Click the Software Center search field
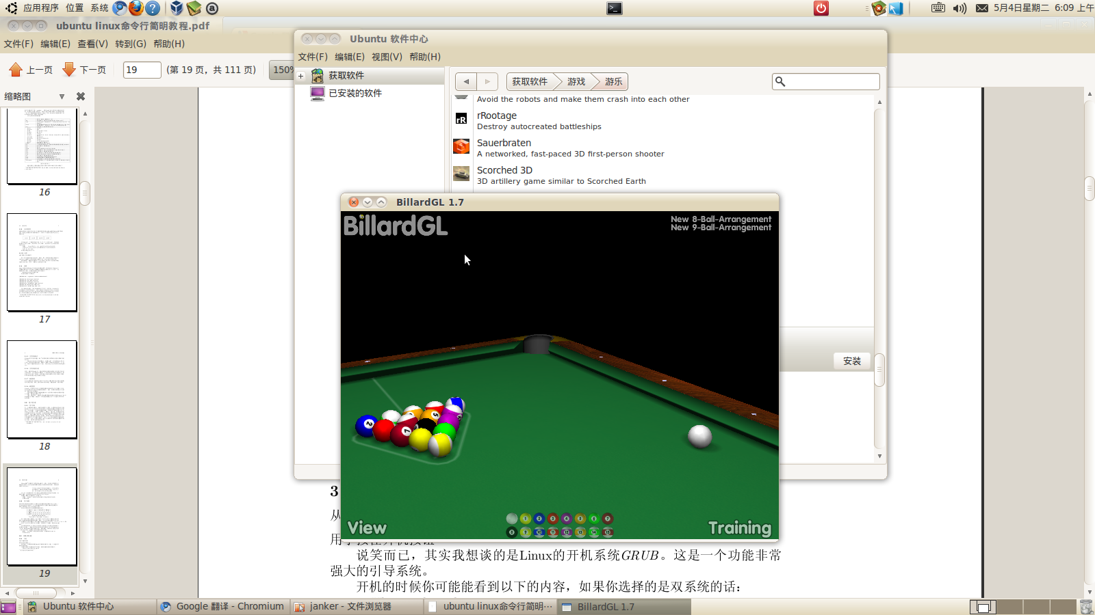Screen dimensions: 1095x615 [x=826, y=81]
